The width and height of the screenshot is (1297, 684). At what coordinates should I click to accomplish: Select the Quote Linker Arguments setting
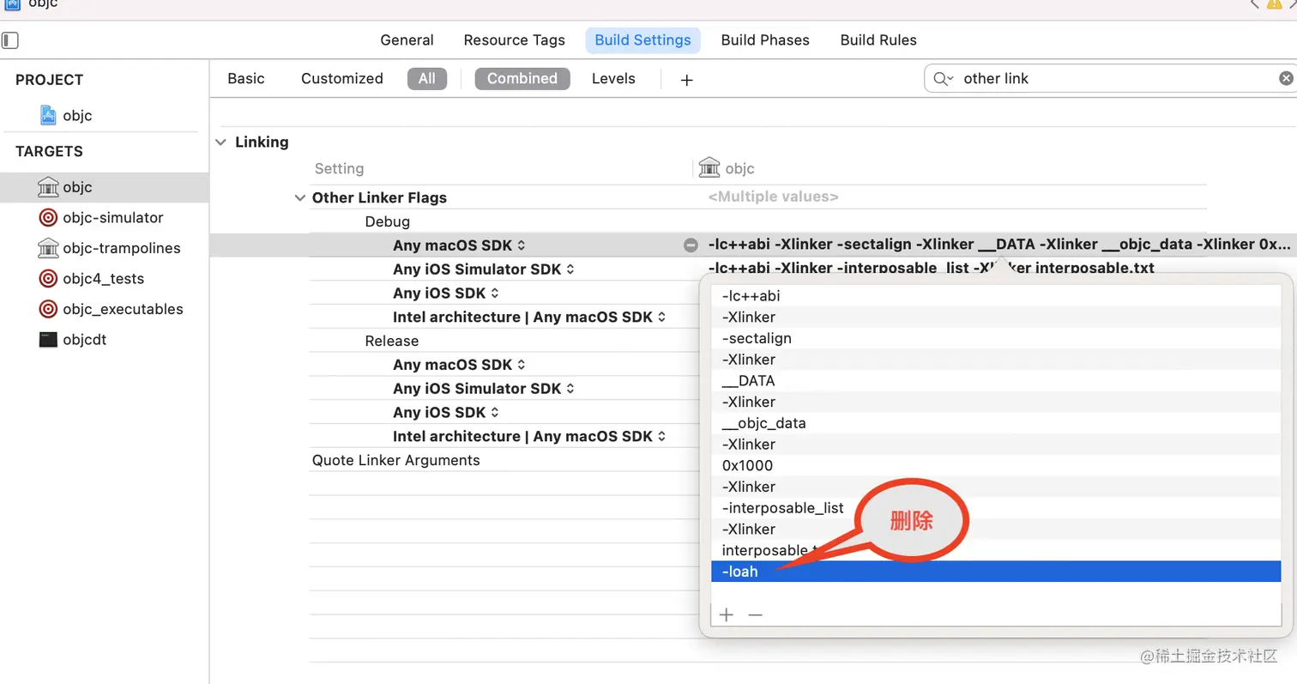point(395,460)
